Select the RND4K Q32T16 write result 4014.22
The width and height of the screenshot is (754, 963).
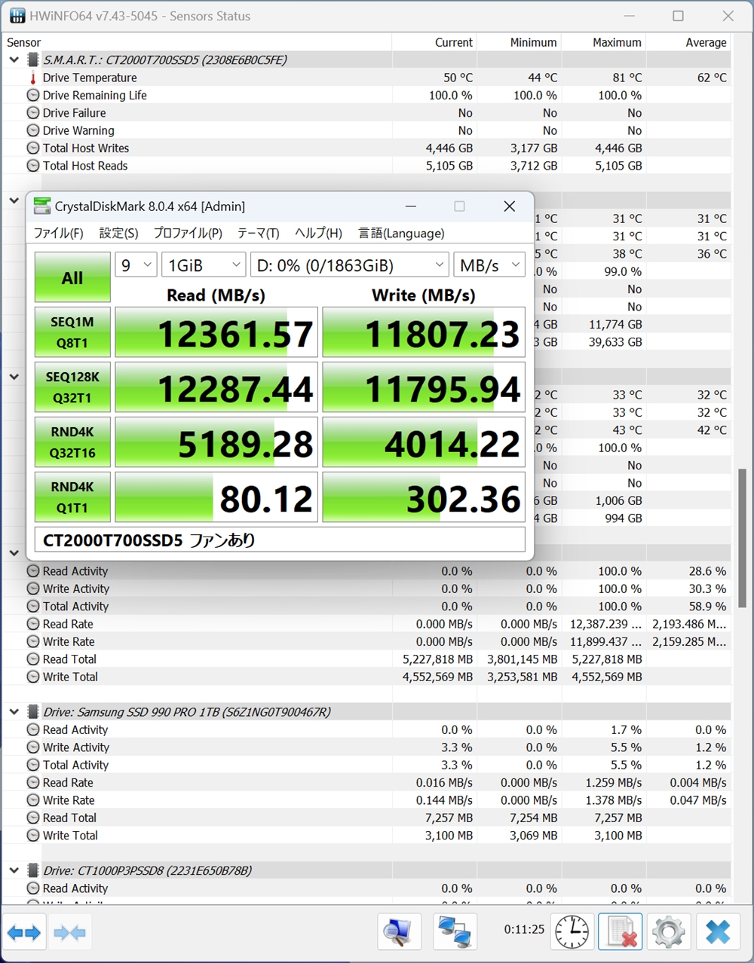click(x=424, y=442)
